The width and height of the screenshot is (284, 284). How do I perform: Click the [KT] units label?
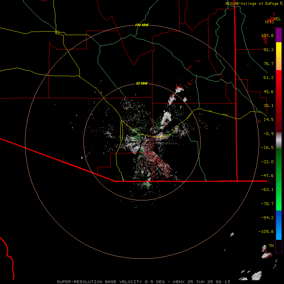point(269,22)
